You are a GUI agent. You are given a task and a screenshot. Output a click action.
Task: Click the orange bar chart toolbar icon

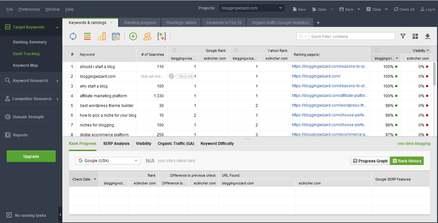click(x=102, y=36)
